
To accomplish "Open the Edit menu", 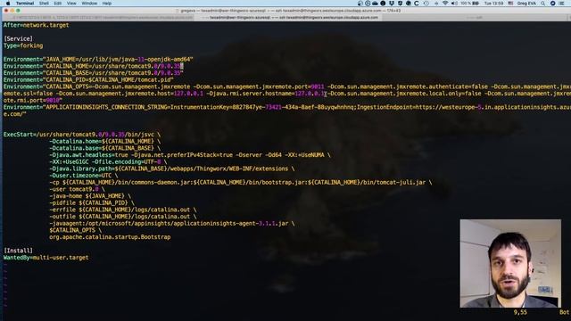I will (57, 4).
